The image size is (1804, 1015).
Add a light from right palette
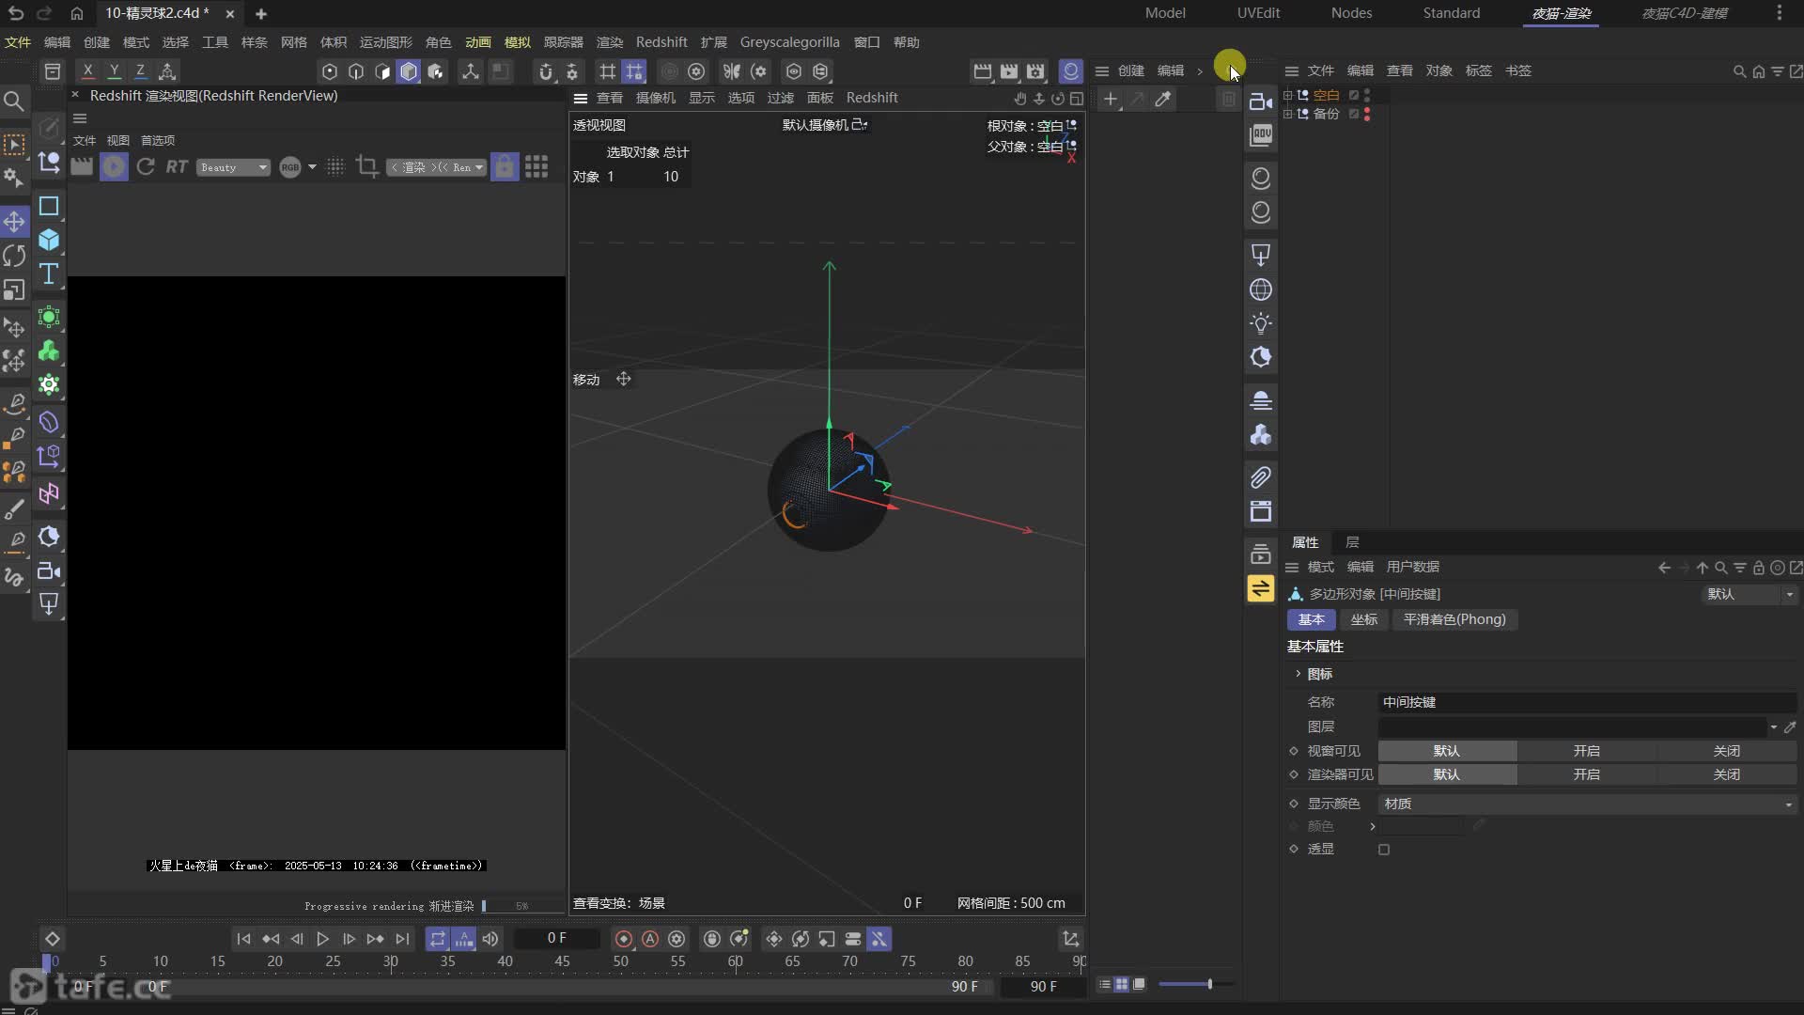pyautogui.click(x=1261, y=323)
